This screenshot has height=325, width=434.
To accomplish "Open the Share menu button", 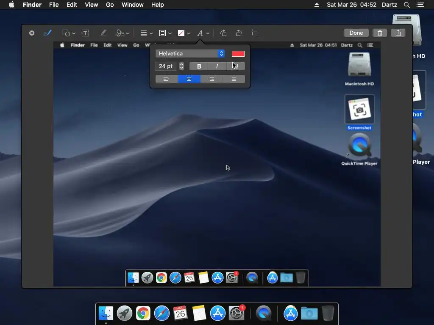I will point(398,33).
